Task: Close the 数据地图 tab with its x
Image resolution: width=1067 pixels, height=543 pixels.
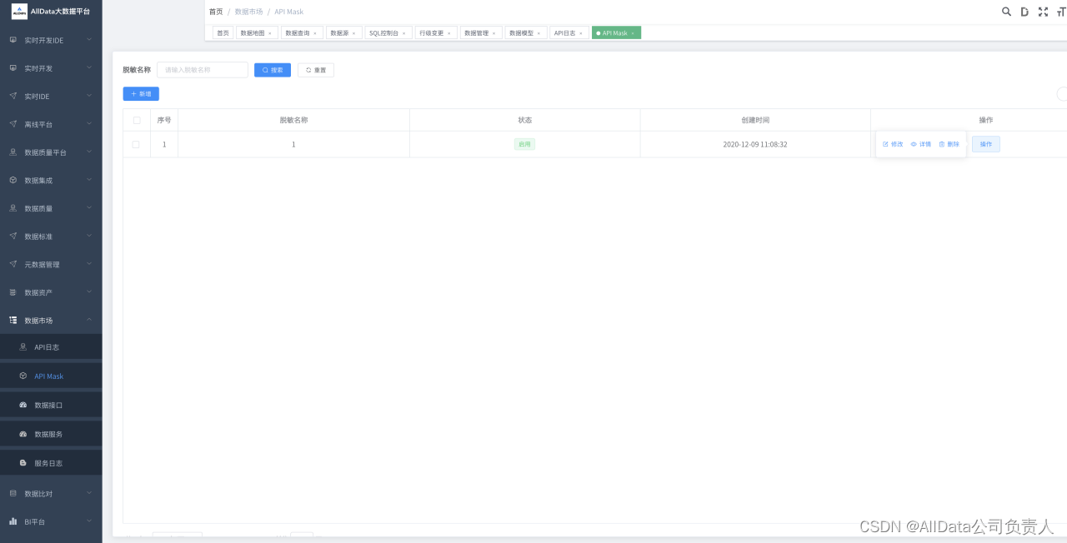Action: click(270, 33)
